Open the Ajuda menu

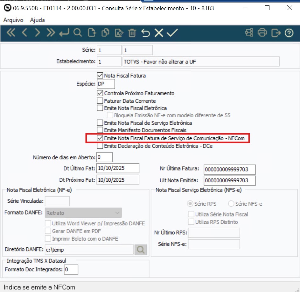click(37, 20)
